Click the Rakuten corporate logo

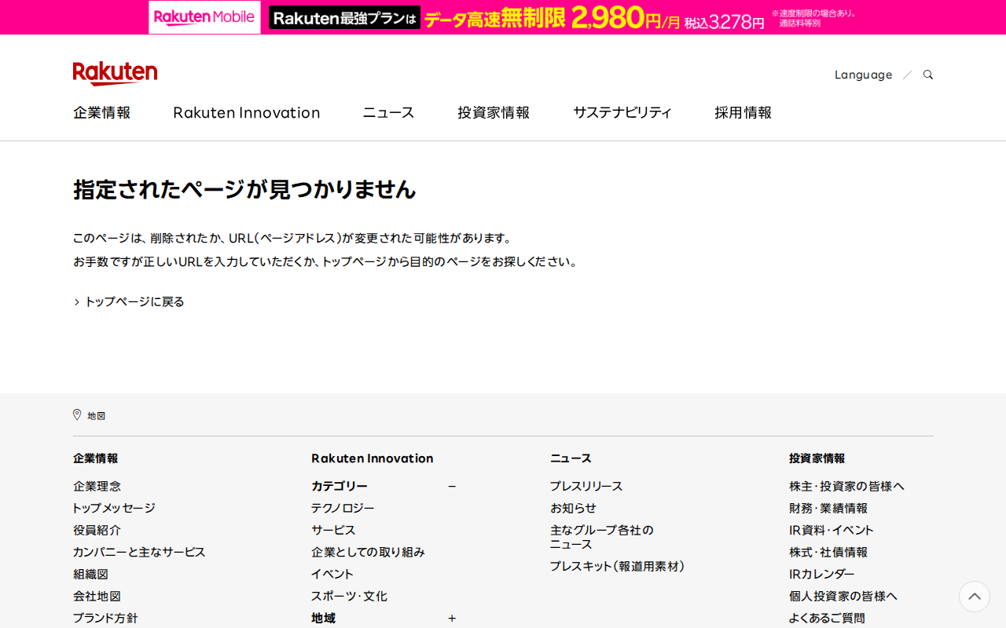(x=115, y=73)
